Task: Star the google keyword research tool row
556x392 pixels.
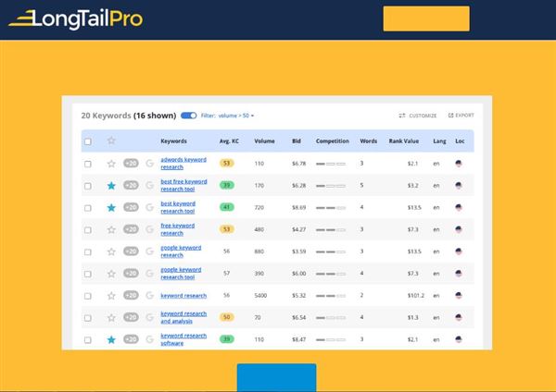Action: [111, 274]
